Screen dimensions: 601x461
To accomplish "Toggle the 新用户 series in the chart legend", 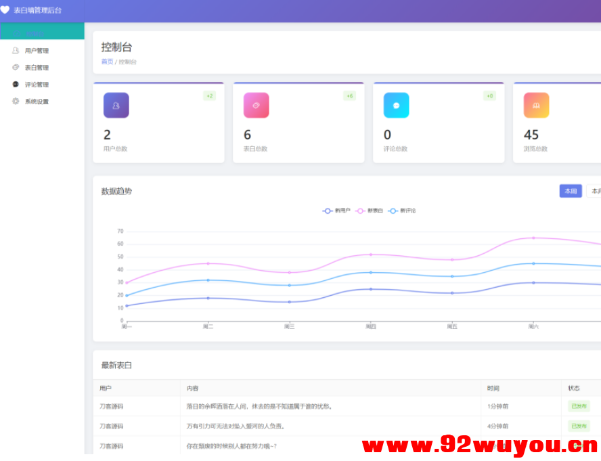I will point(336,211).
